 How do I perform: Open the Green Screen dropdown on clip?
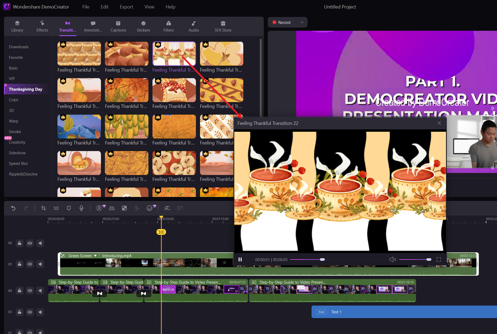(x=95, y=256)
